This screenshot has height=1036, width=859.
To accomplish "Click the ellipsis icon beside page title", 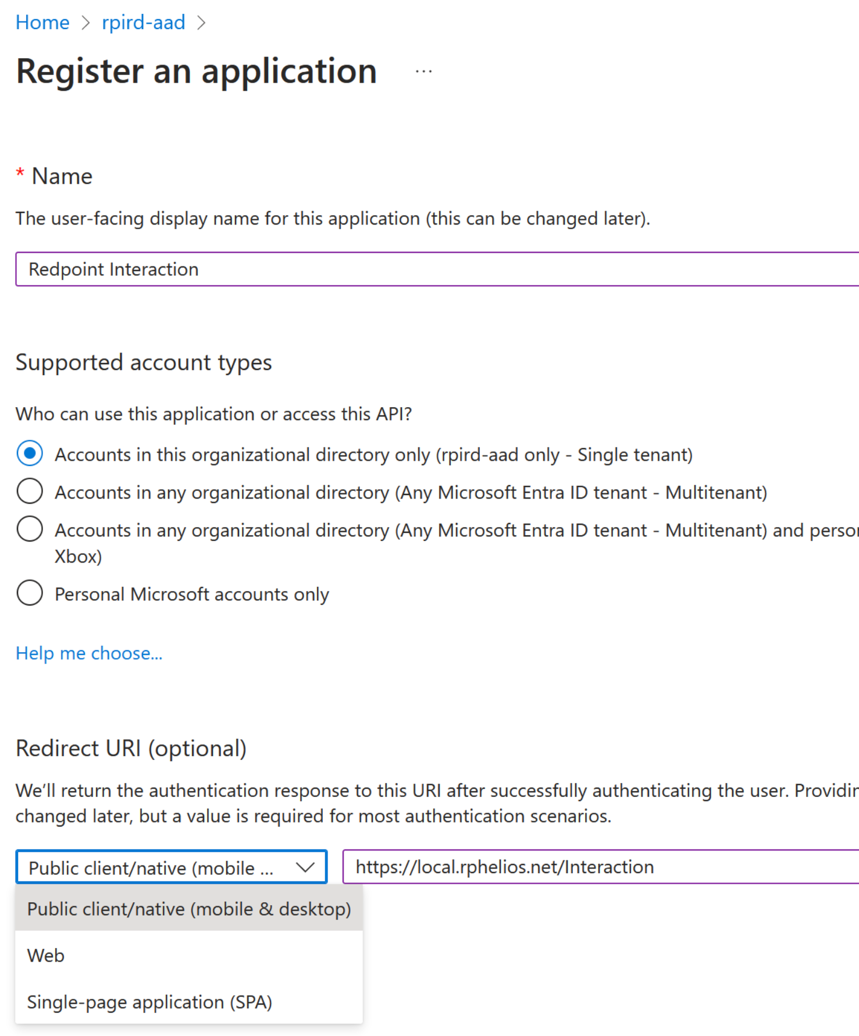I will 423,72.
